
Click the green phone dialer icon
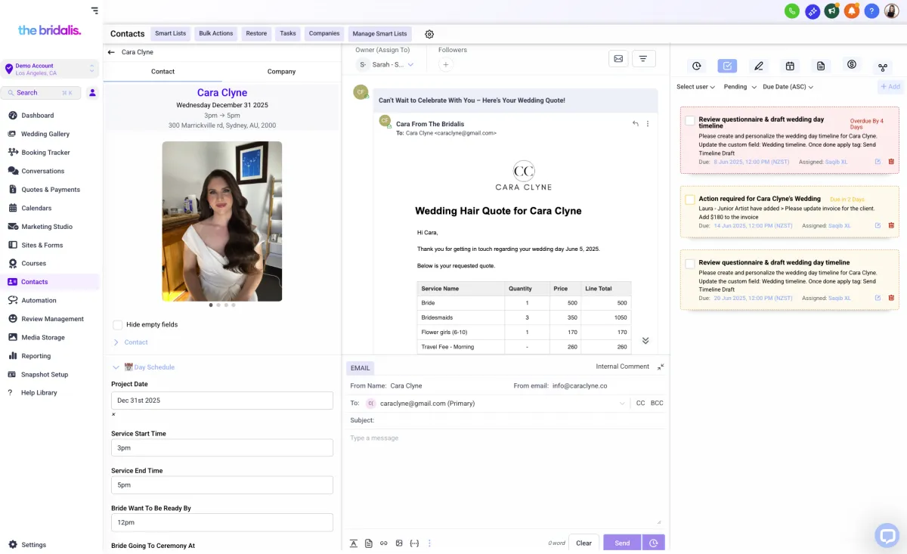(792, 11)
